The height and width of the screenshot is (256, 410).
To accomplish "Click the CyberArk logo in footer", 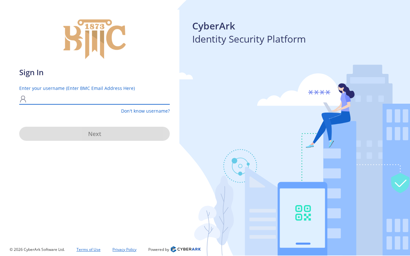I will click(x=186, y=249).
